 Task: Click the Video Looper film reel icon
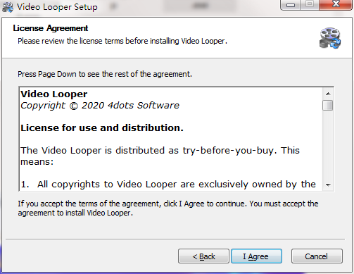[330, 38]
